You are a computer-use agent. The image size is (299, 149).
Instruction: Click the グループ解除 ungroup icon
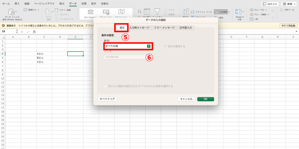tap(251, 14)
